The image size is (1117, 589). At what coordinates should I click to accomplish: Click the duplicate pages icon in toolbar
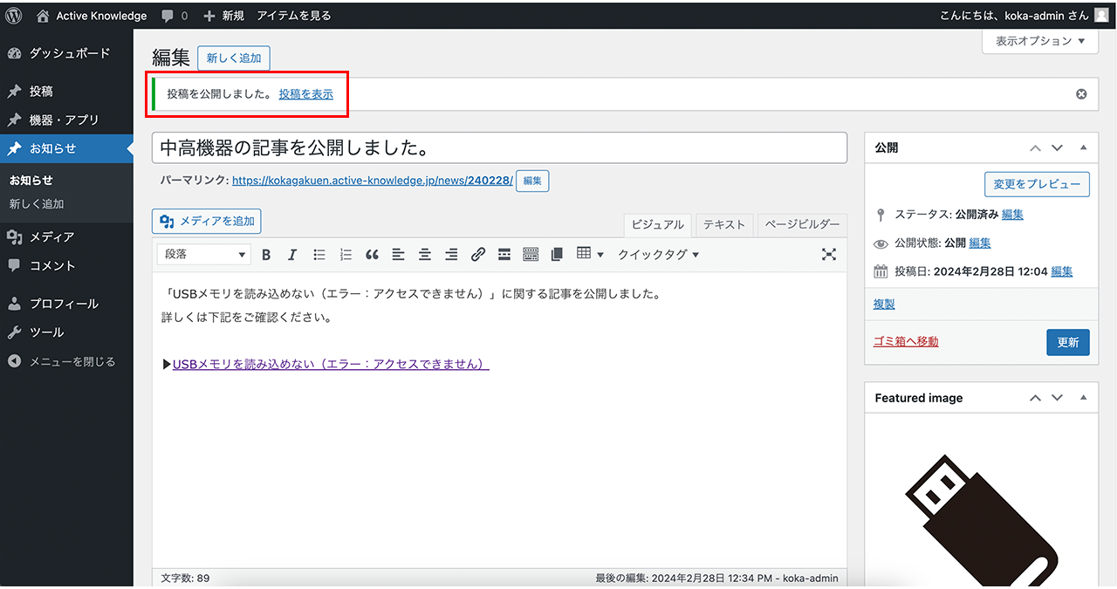(x=557, y=255)
